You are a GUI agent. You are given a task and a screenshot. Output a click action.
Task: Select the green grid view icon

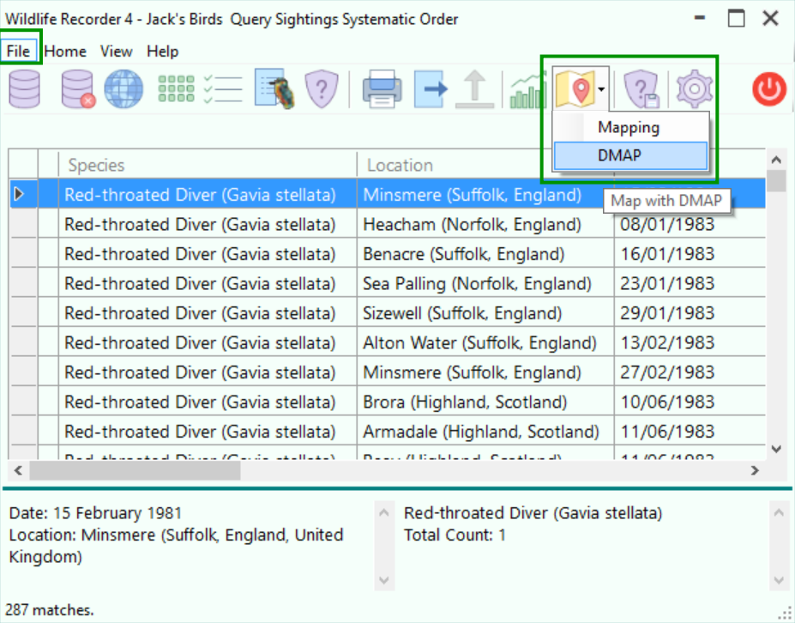pos(176,89)
